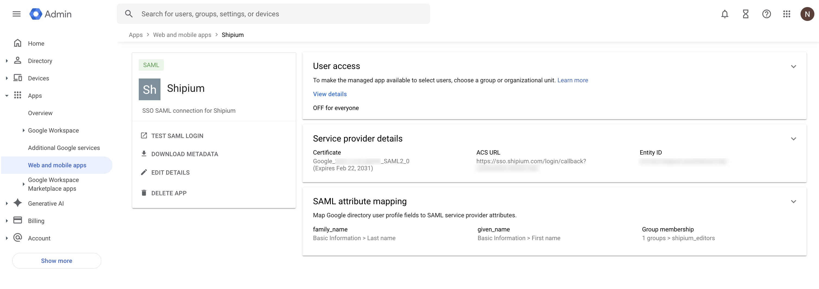Open Google Workspace in the sidebar
Image resolution: width=819 pixels, height=289 pixels.
click(x=53, y=130)
